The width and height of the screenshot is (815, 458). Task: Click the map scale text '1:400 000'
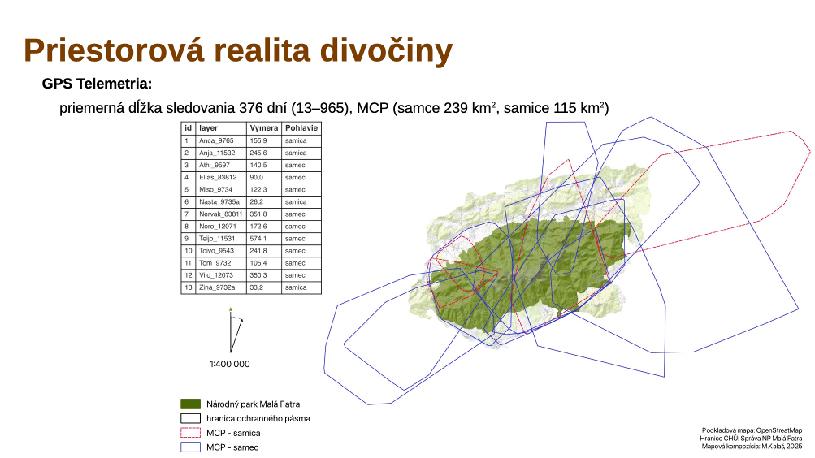[230, 364]
